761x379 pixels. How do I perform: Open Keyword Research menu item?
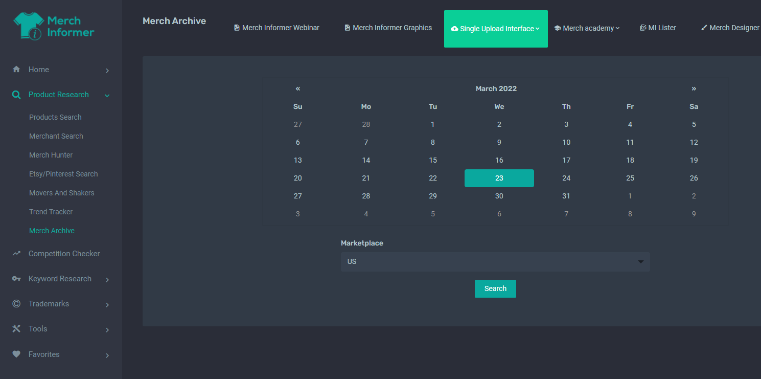[x=60, y=279]
